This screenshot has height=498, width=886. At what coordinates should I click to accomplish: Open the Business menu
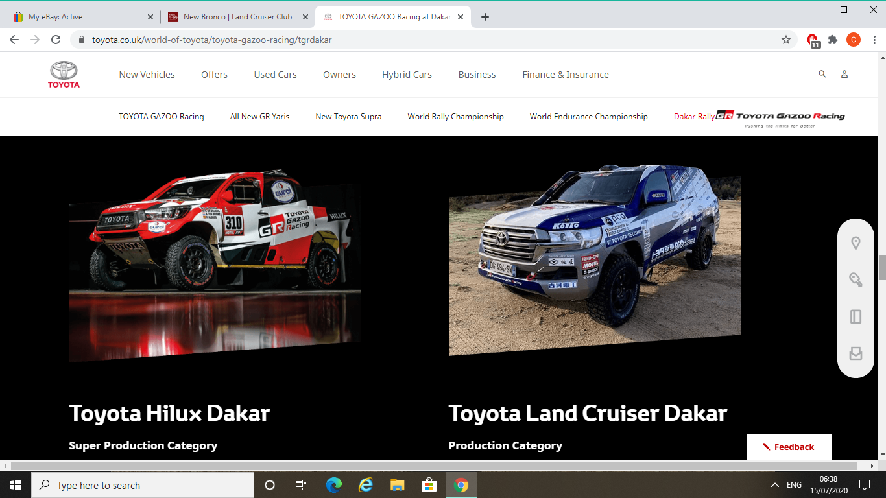477,75
